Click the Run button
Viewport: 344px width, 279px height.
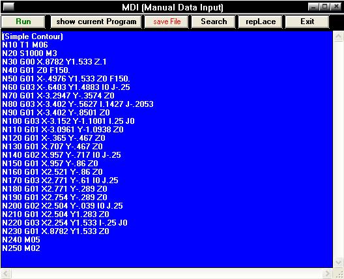[x=23, y=22]
